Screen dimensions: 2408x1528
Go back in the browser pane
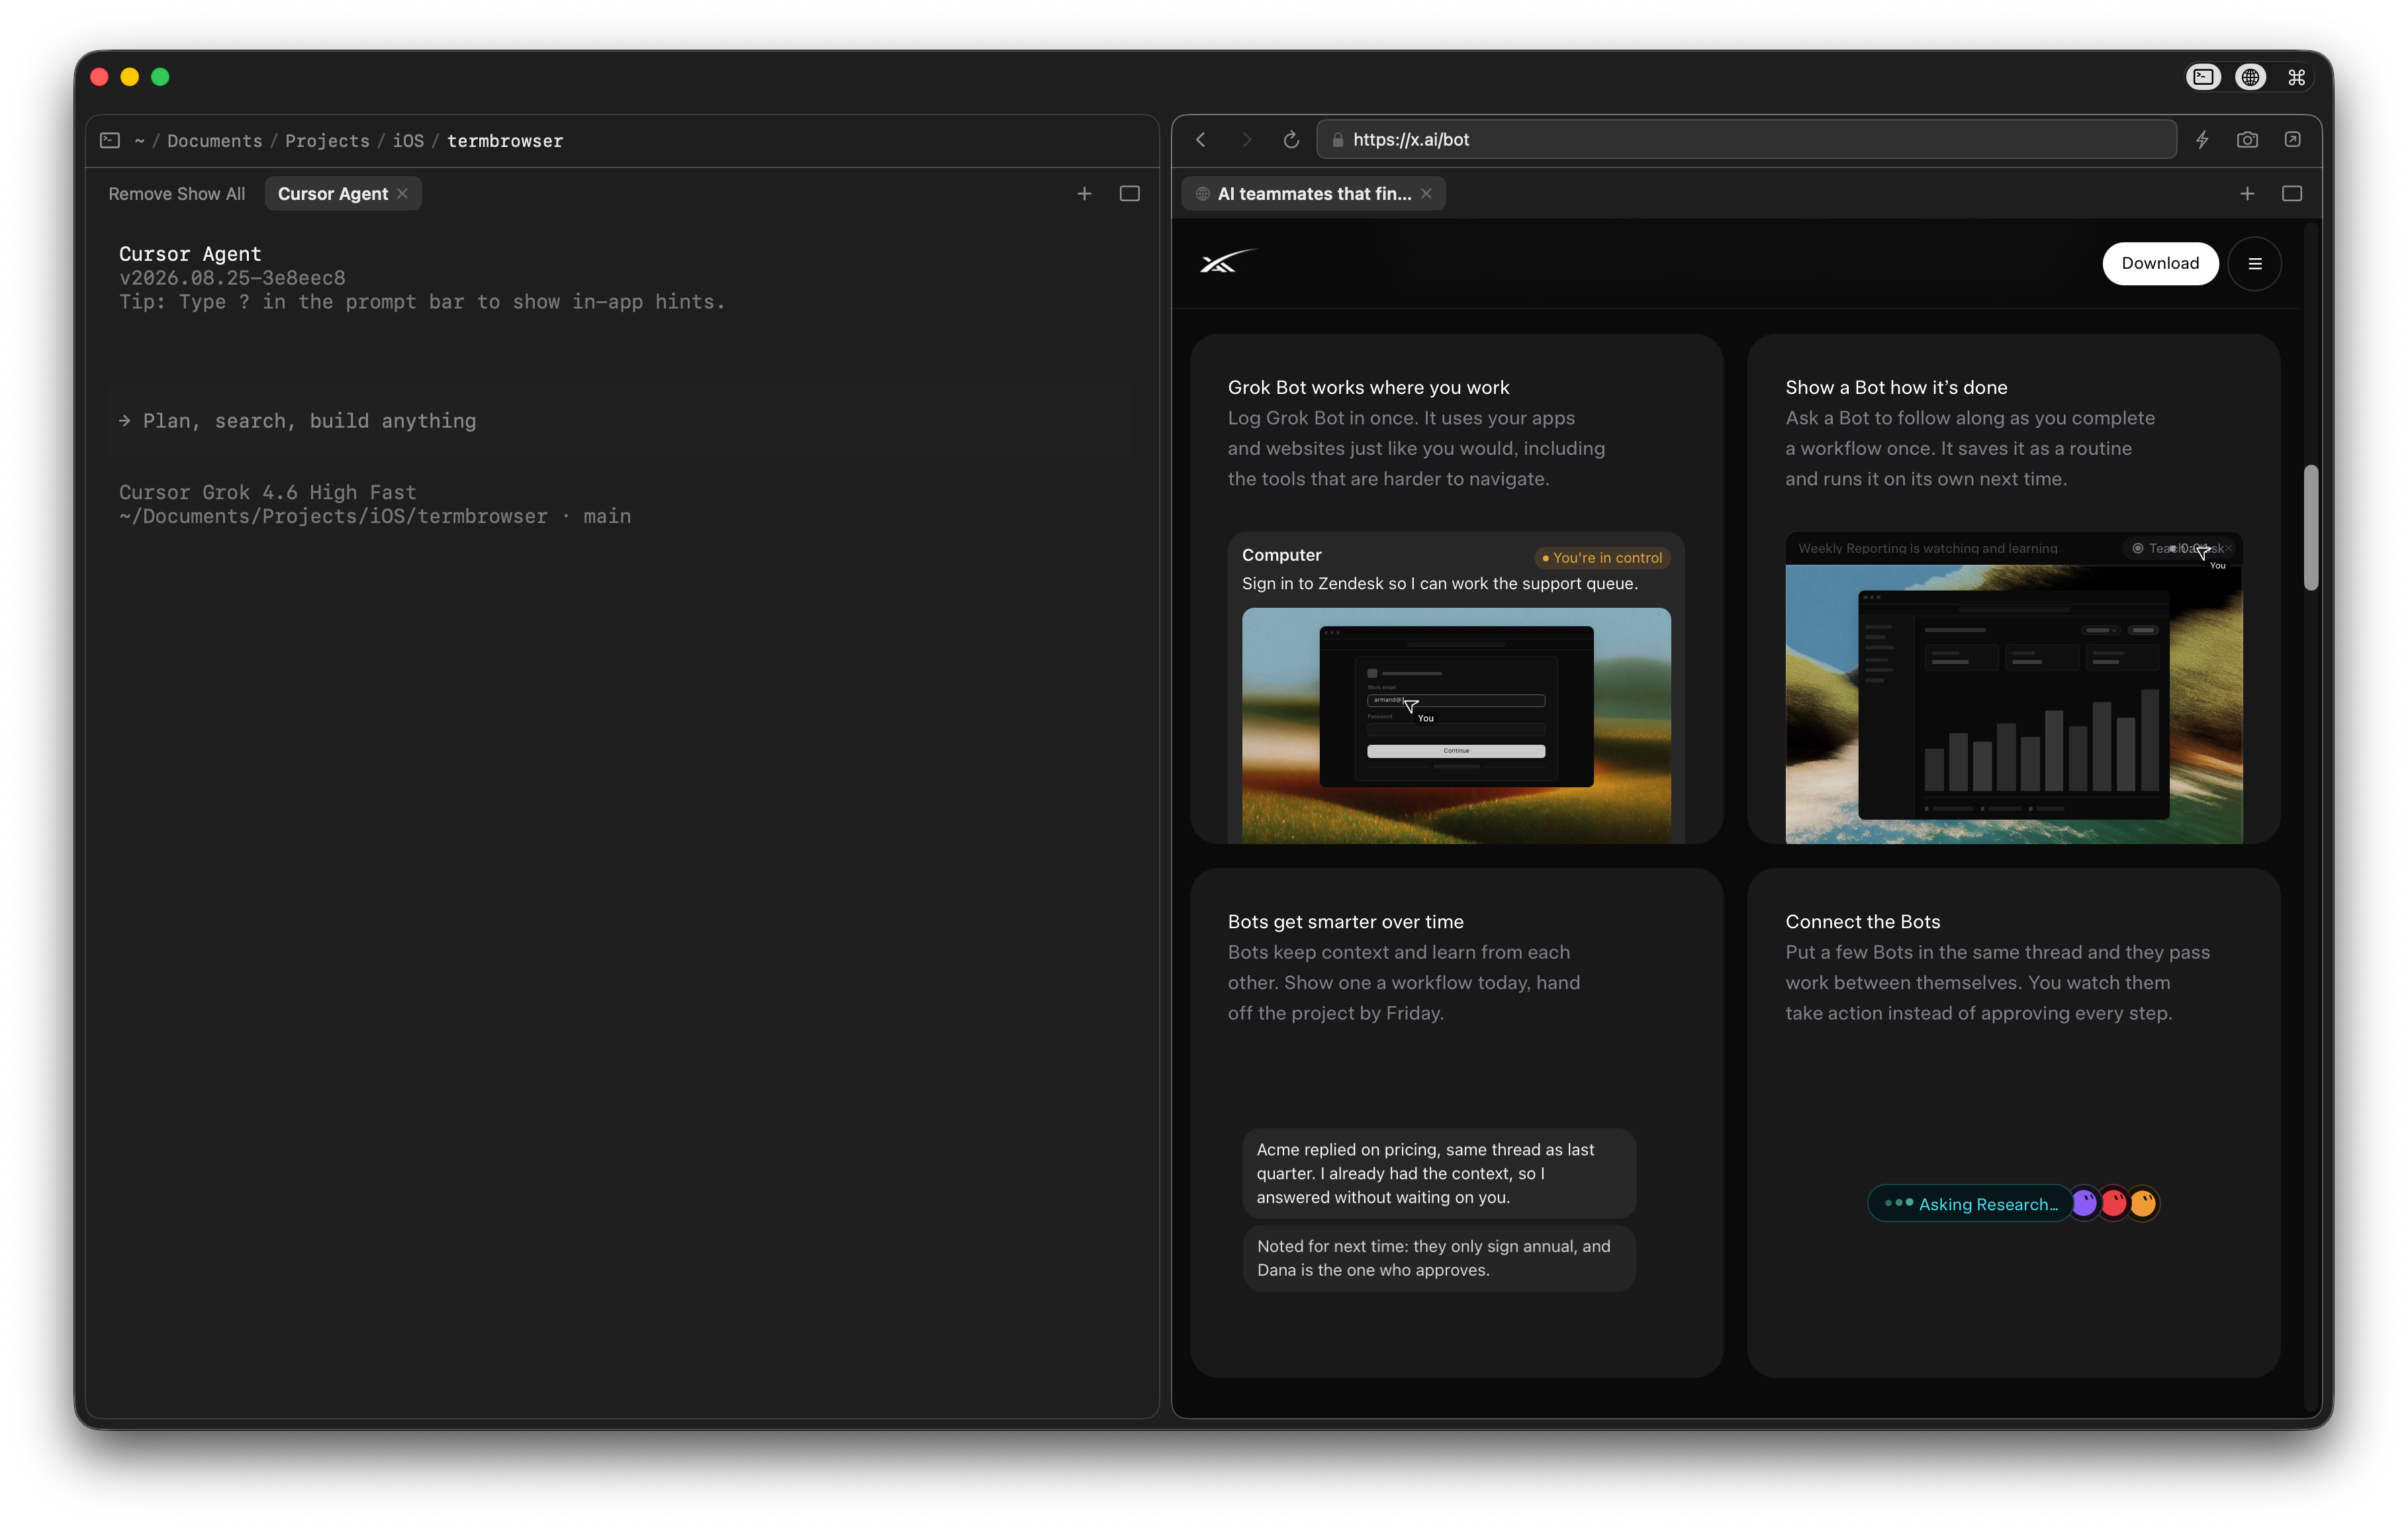coord(1200,140)
